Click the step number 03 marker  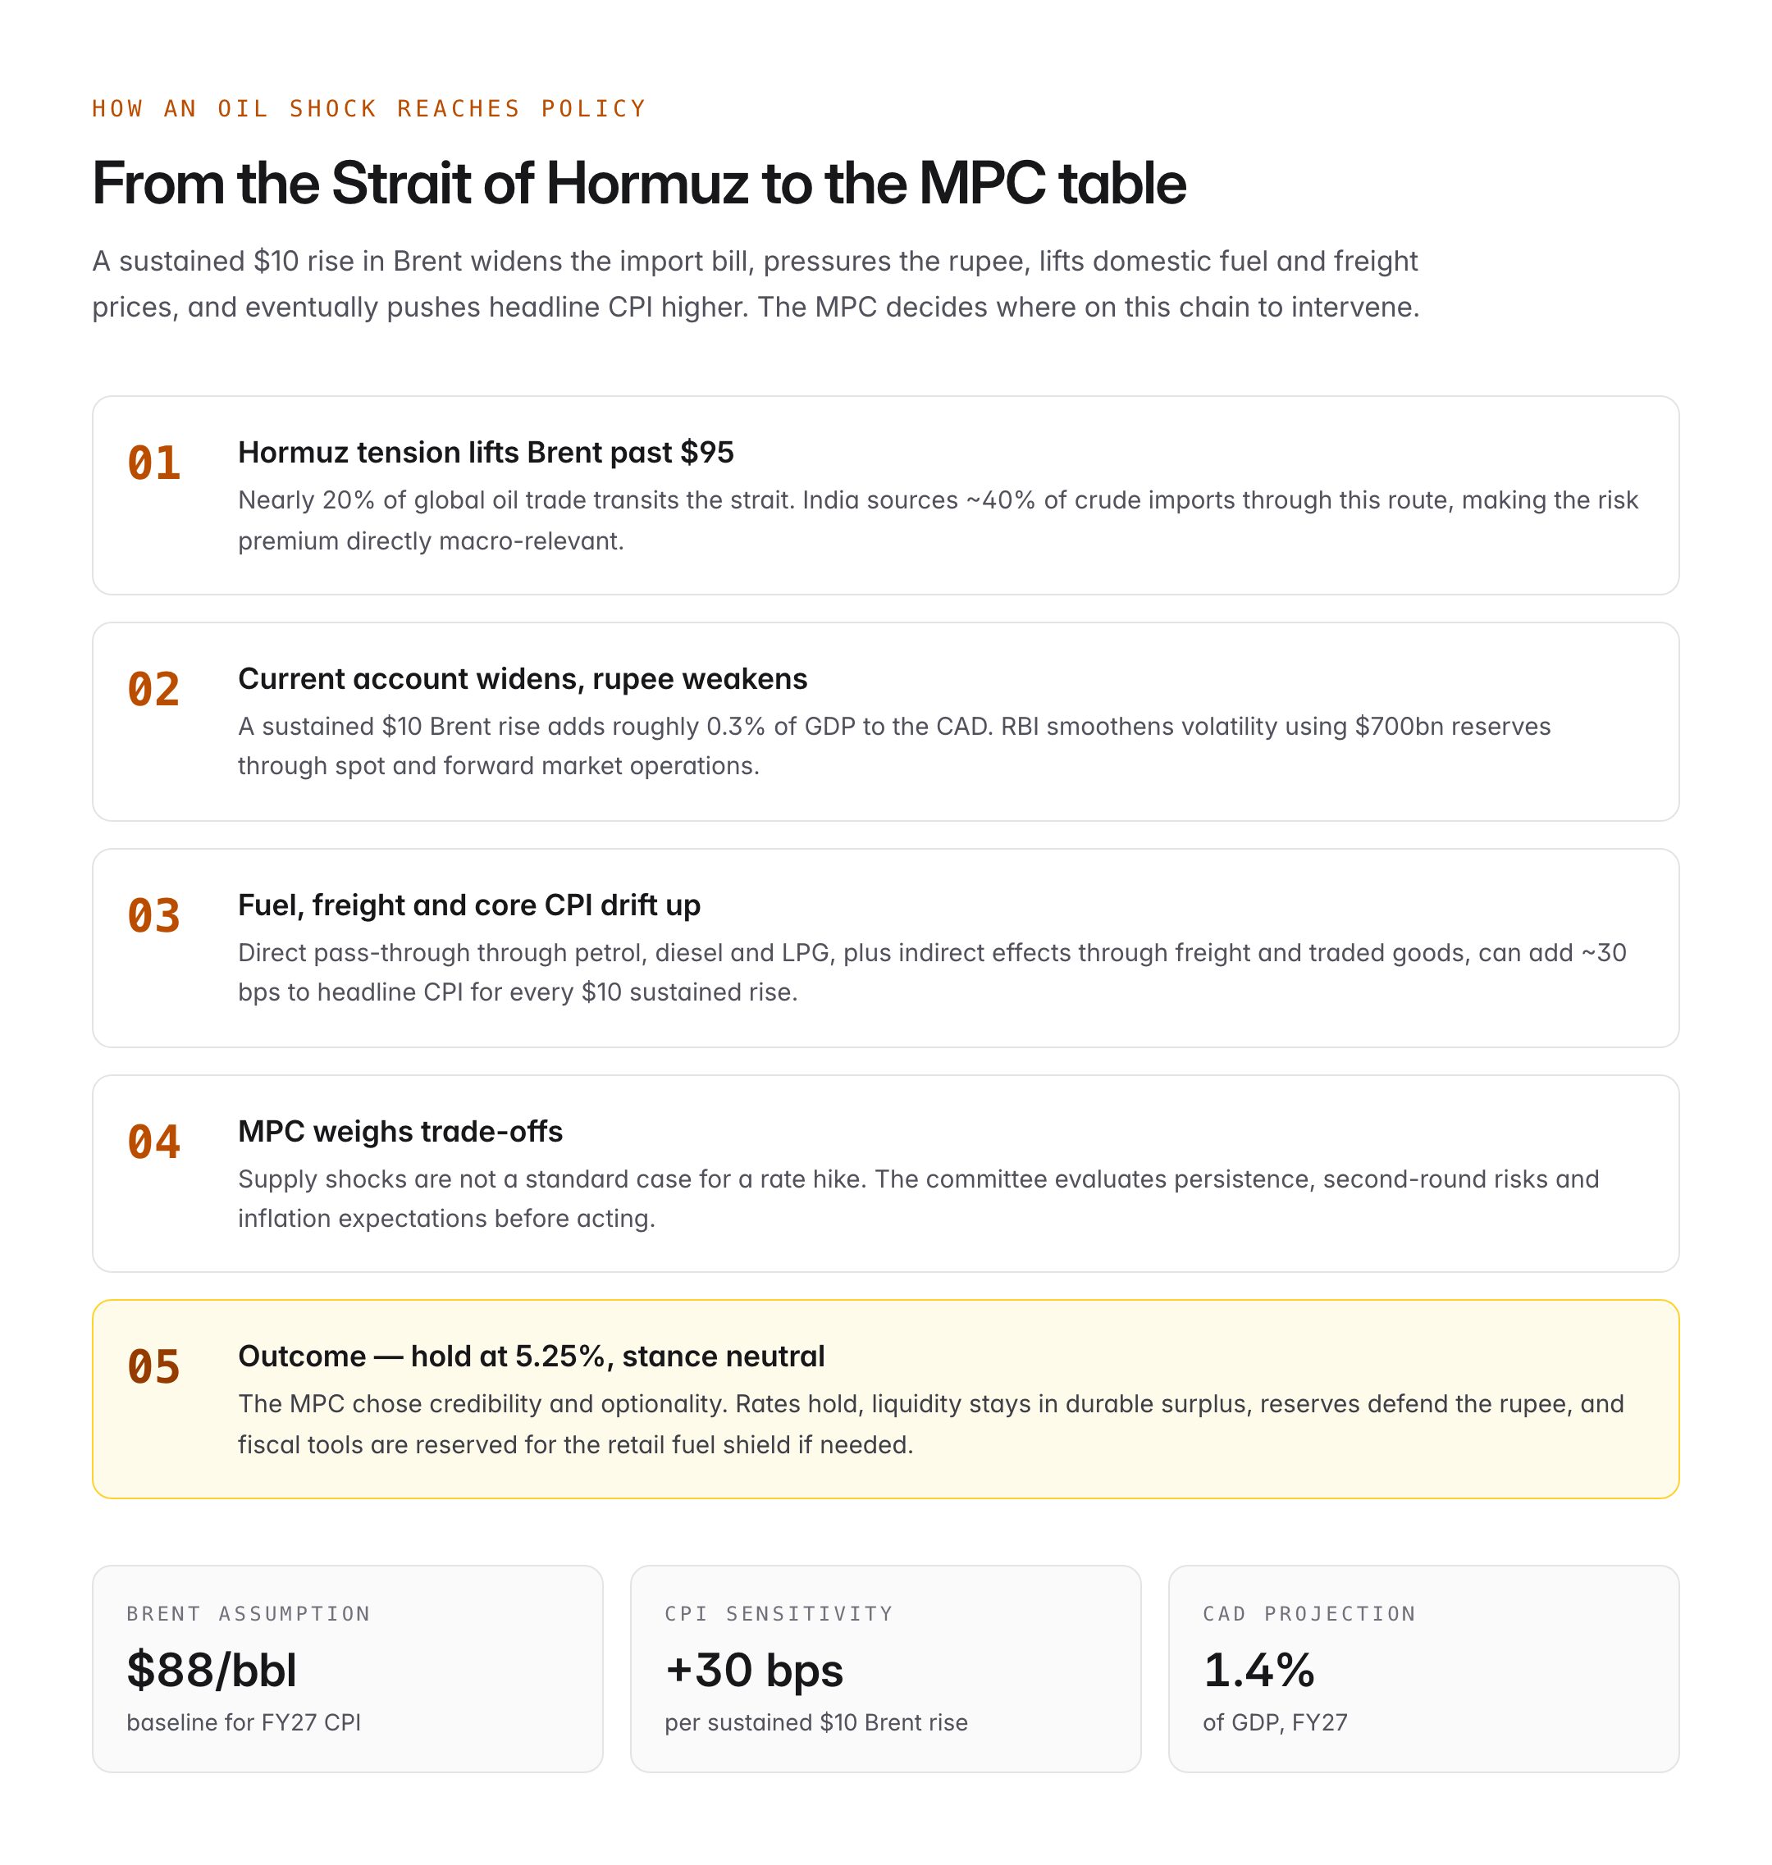tap(154, 916)
